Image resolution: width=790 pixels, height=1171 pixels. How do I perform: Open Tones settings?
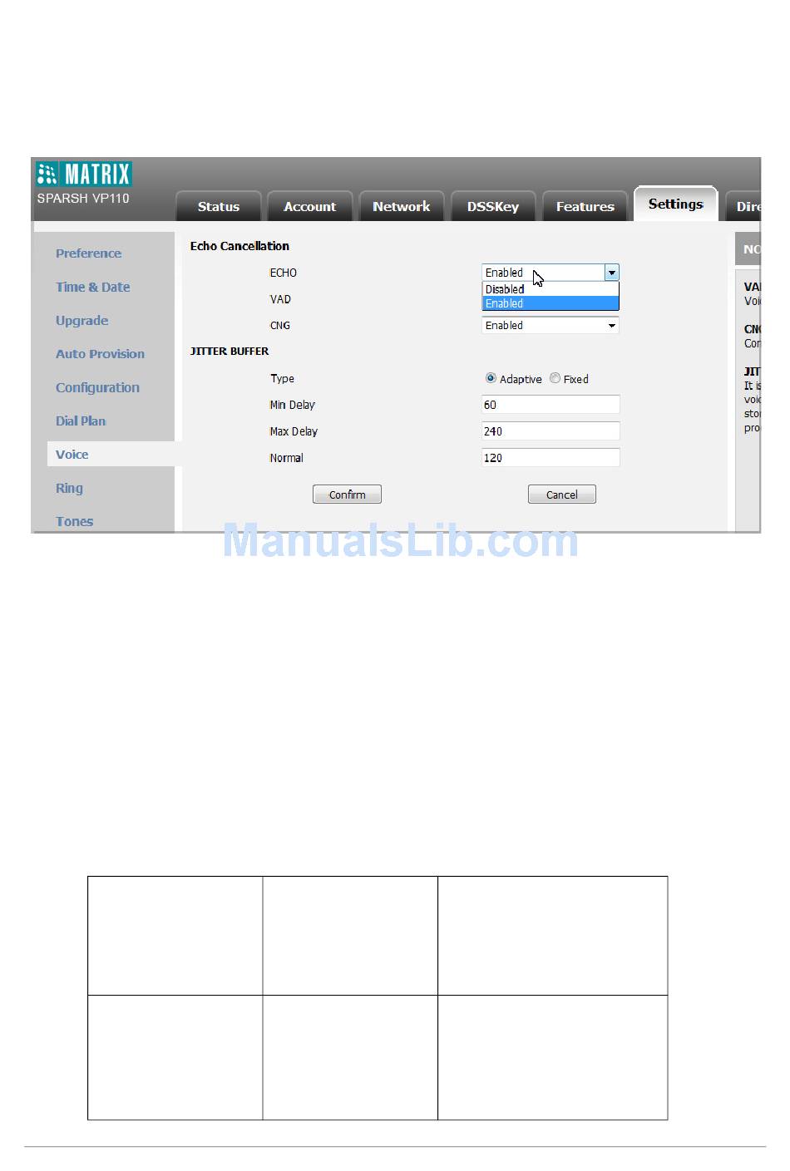pyautogui.click(x=74, y=521)
